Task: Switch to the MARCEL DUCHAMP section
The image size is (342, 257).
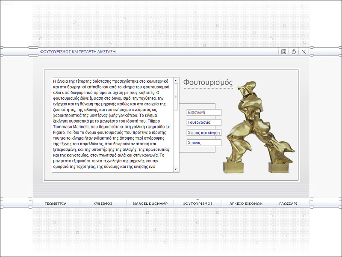Action: pos(150,203)
